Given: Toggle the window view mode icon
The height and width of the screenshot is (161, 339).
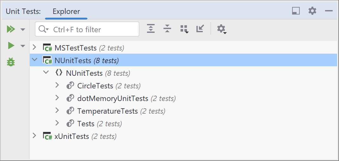Looking at the screenshot, I should [x=296, y=11].
